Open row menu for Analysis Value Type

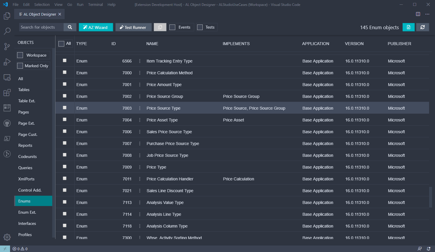pos(140,202)
